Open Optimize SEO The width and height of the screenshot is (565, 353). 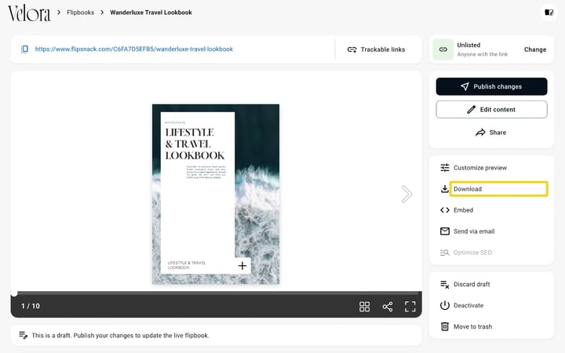pyautogui.click(x=472, y=253)
